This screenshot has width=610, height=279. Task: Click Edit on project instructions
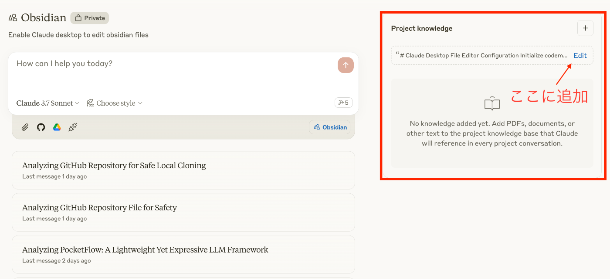click(580, 56)
